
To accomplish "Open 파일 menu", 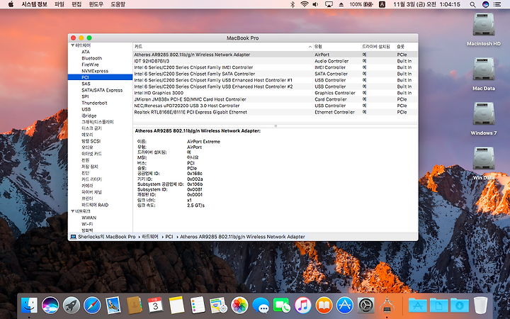I will pyautogui.click(x=59, y=4).
